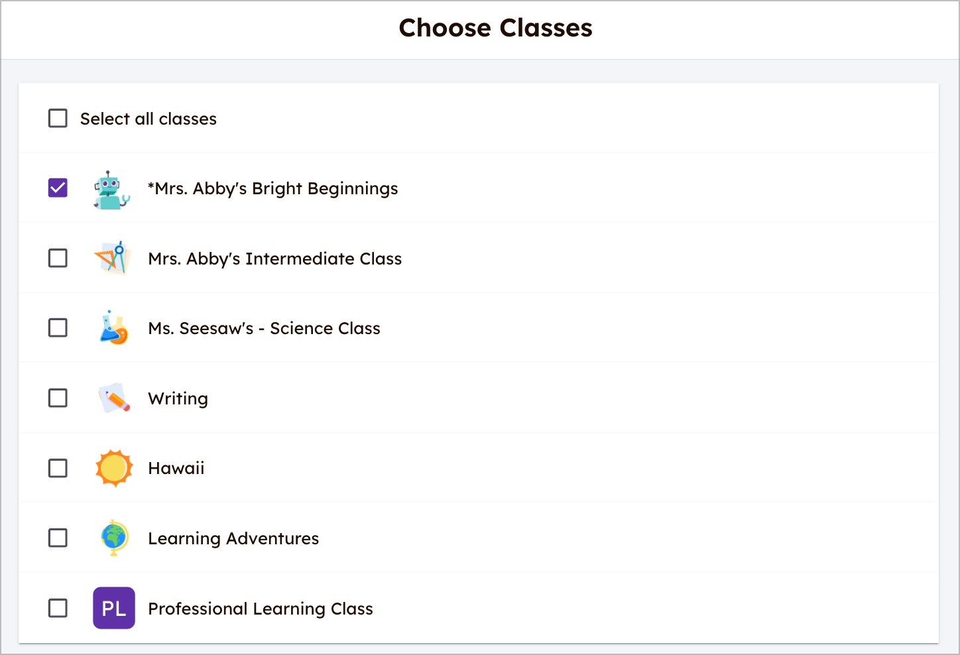Uncheck Mrs. Abby's Bright Beginnings checkbox
Screen dimensions: 960x655
[x=58, y=188]
